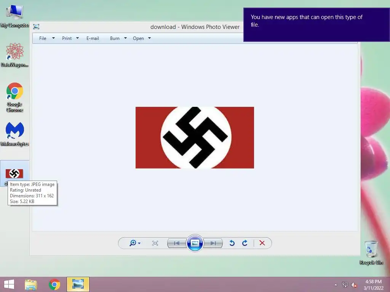
Task: Click the Open menu item
Action: coord(138,38)
